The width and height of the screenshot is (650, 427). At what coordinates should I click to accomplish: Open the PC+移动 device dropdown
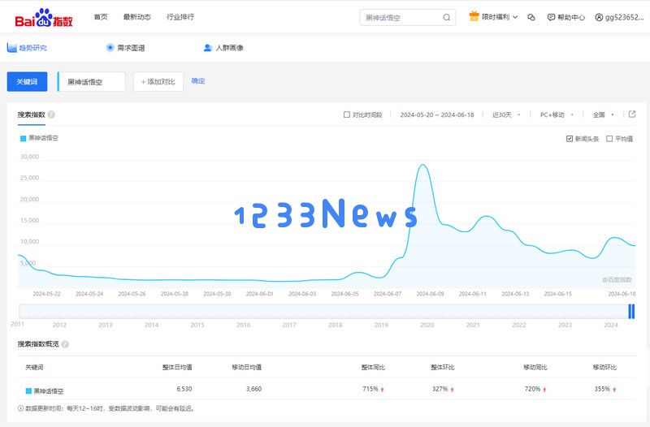557,114
